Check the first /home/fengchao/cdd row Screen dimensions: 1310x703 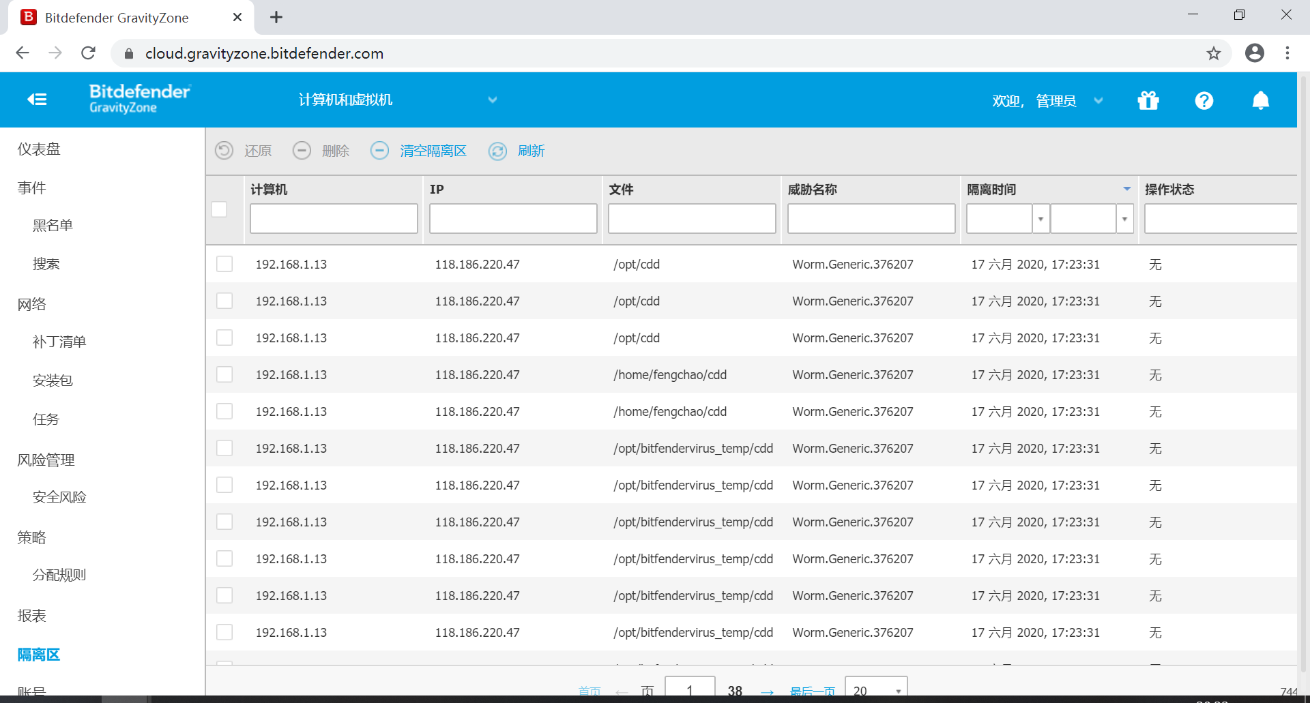[224, 374]
